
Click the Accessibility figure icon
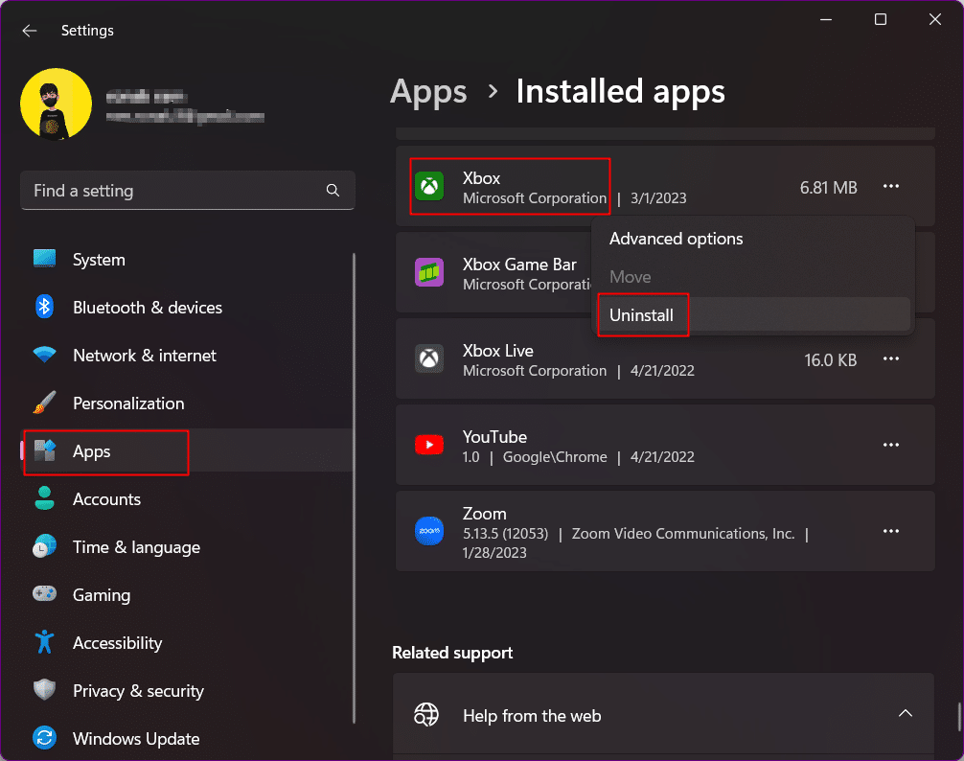tap(44, 642)
